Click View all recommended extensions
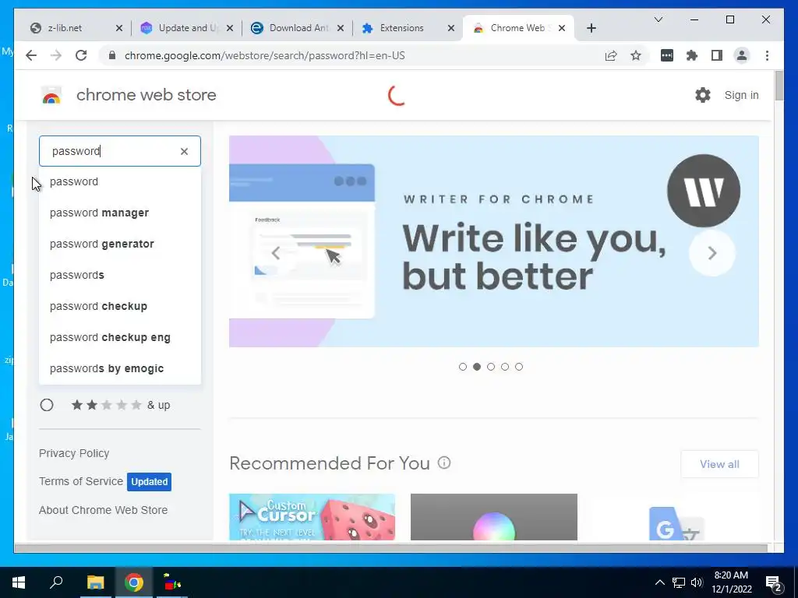Screen dimensions: 798x598 point(719,464)
